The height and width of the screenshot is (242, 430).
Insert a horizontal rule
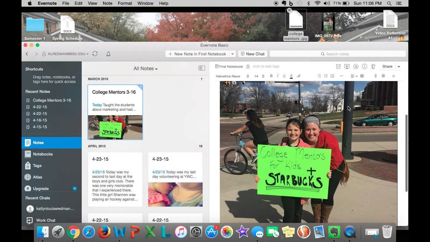pos(342,76)
